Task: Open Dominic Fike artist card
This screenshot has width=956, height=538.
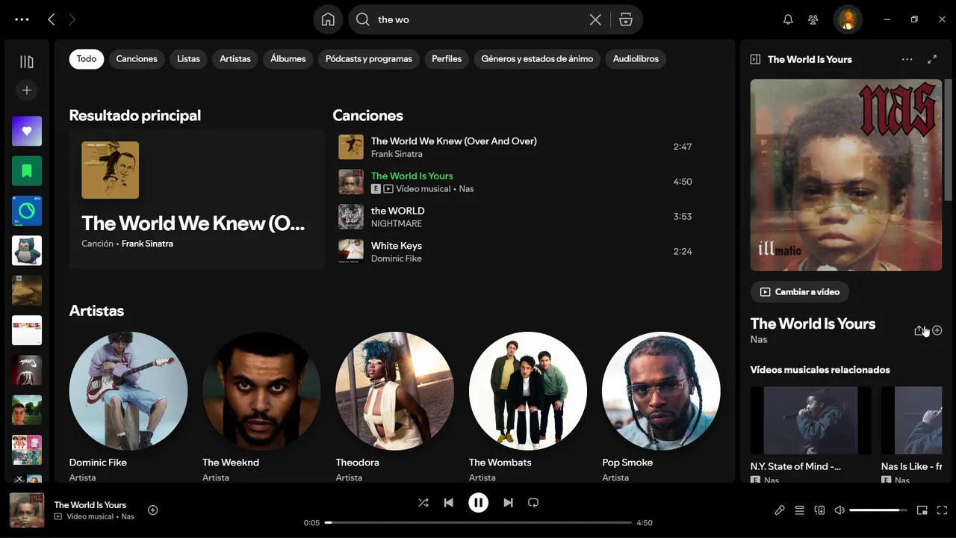Action: point(128,407)
